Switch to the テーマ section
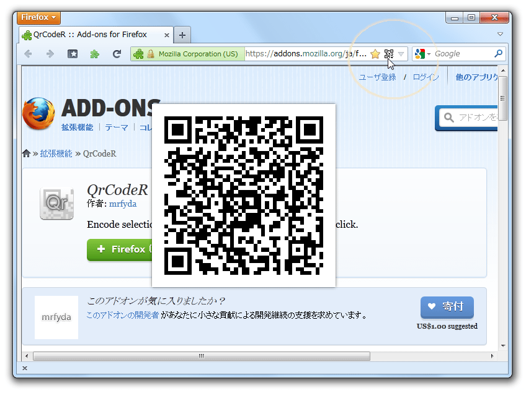526x393 pixels. [x=117, y=127]
